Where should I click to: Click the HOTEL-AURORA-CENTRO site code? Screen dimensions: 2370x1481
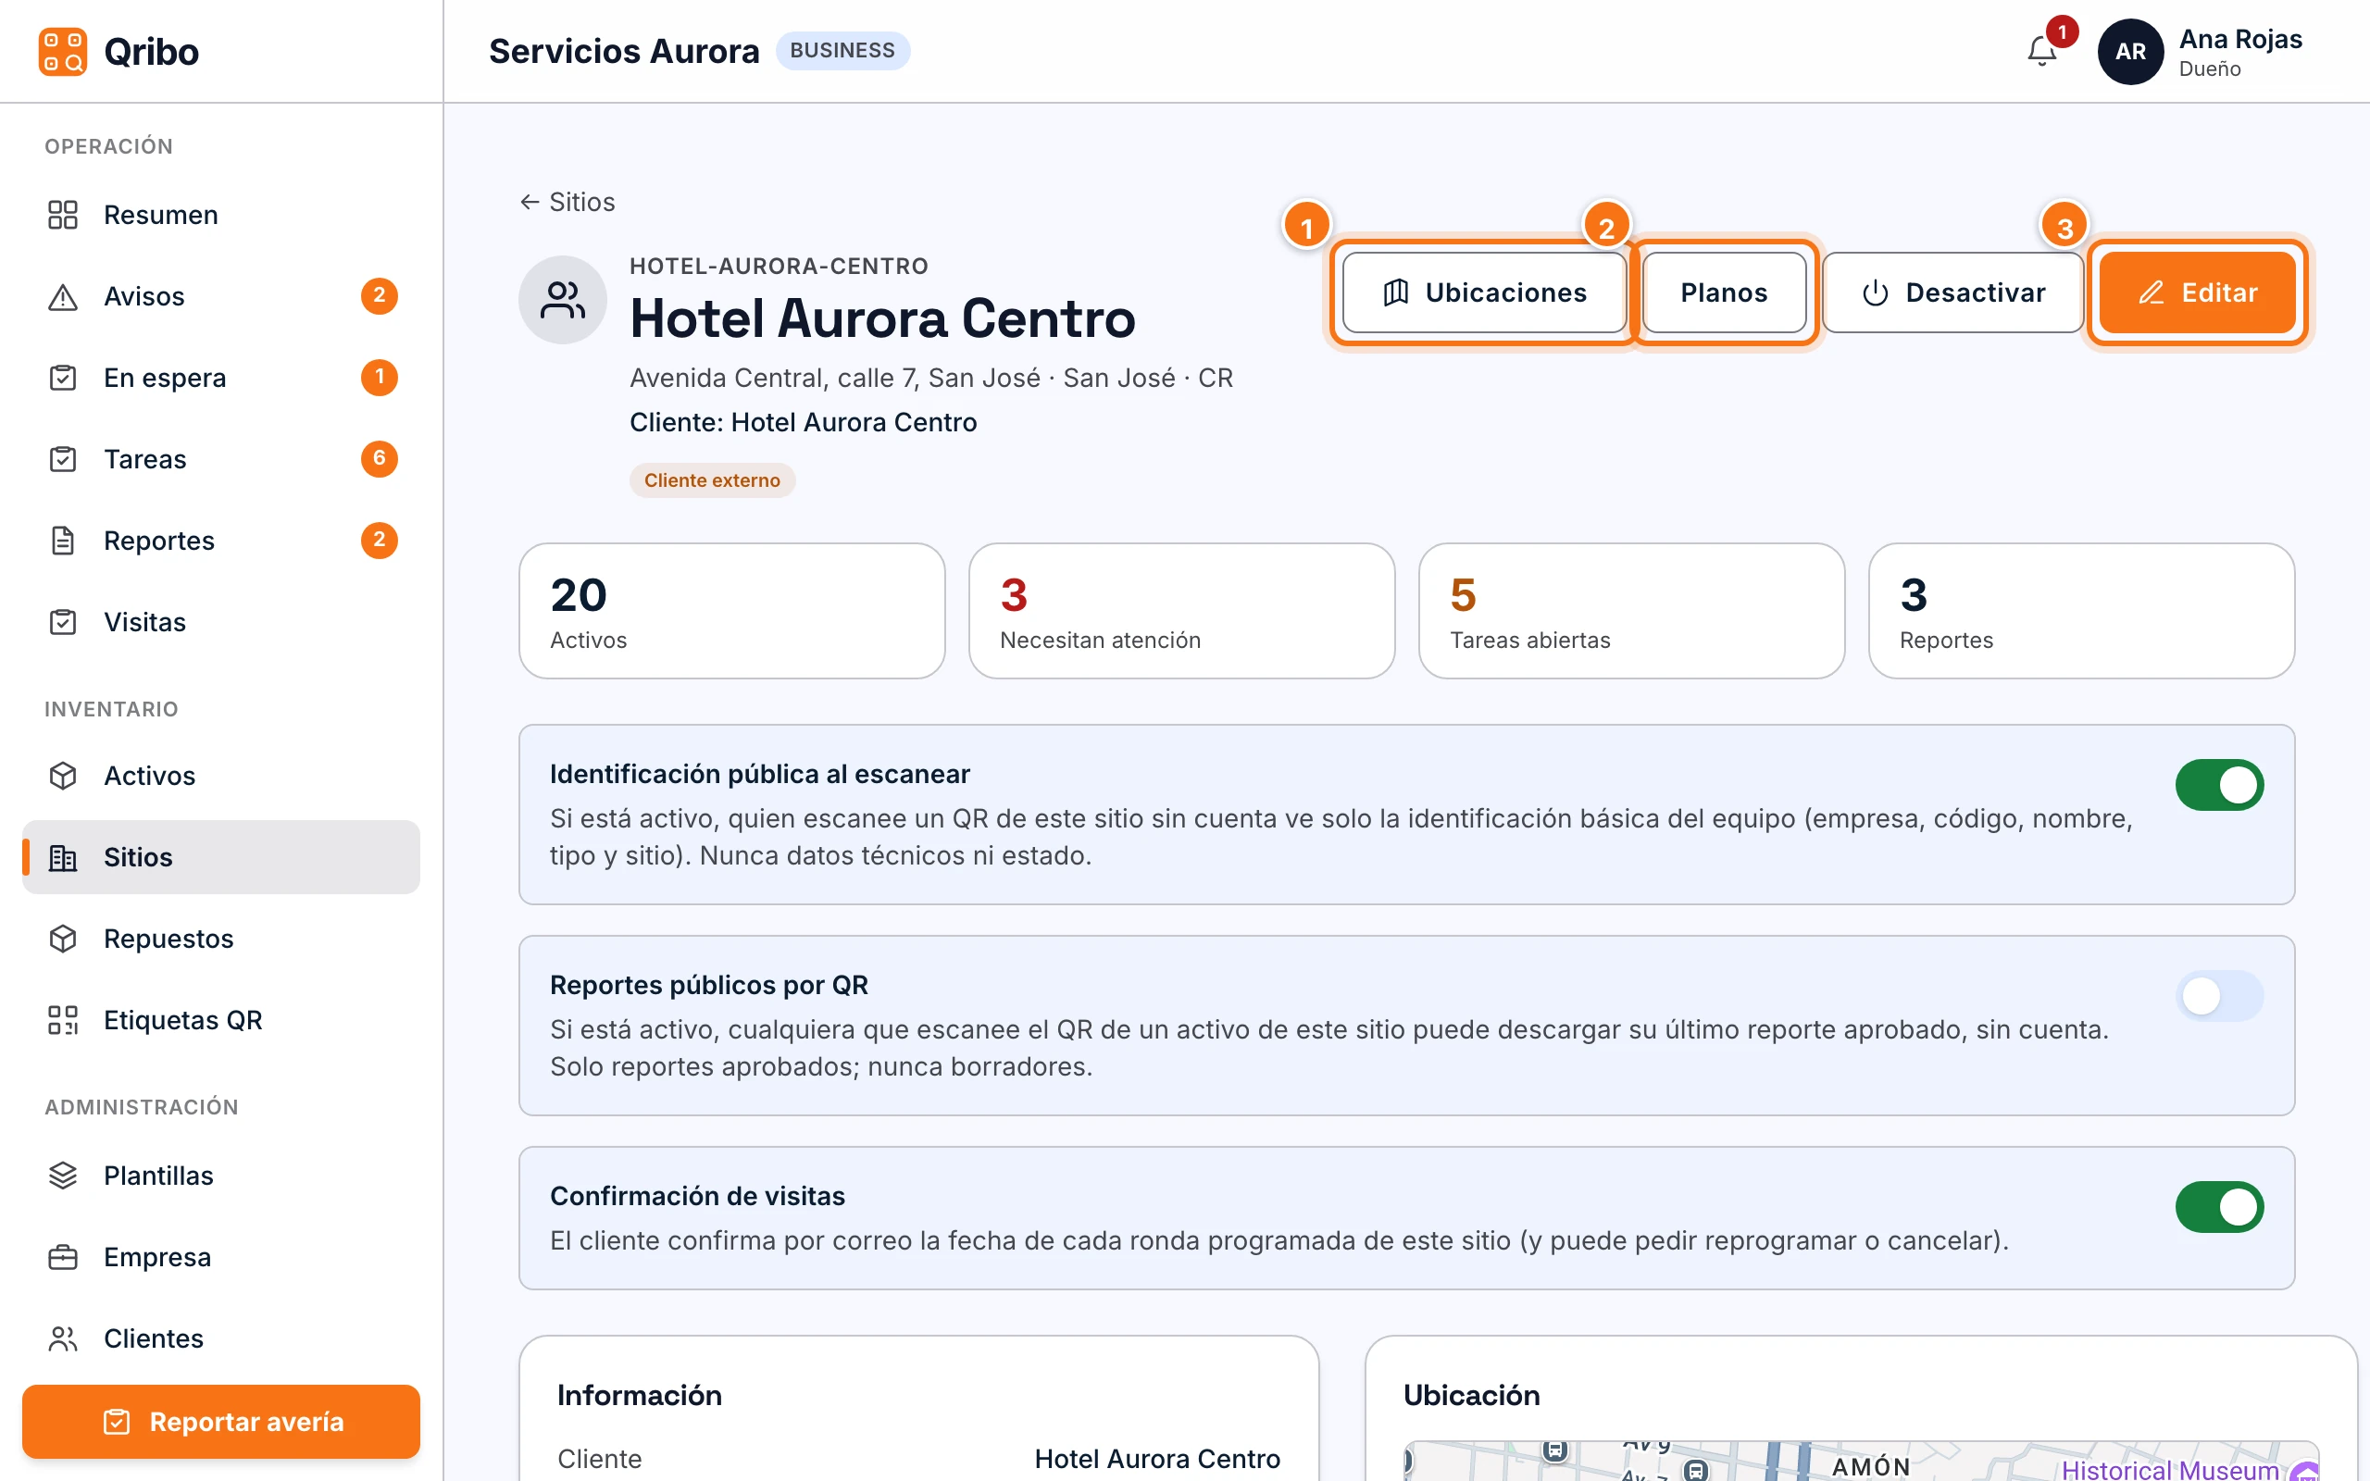(779, 267)
